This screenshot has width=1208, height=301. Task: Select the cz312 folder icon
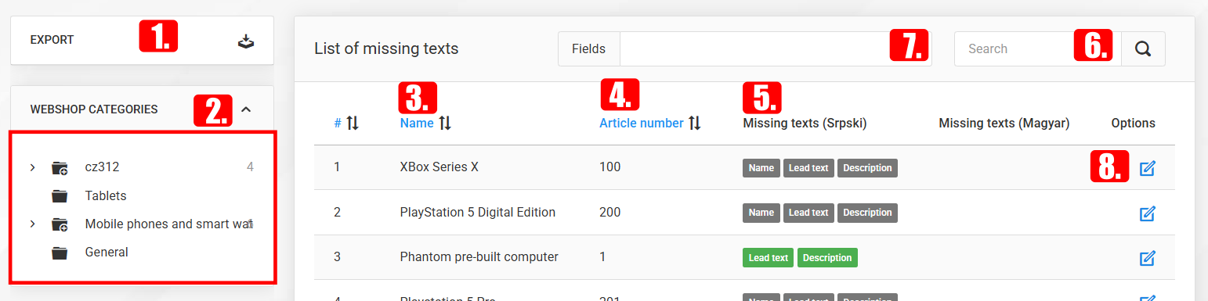60,167
